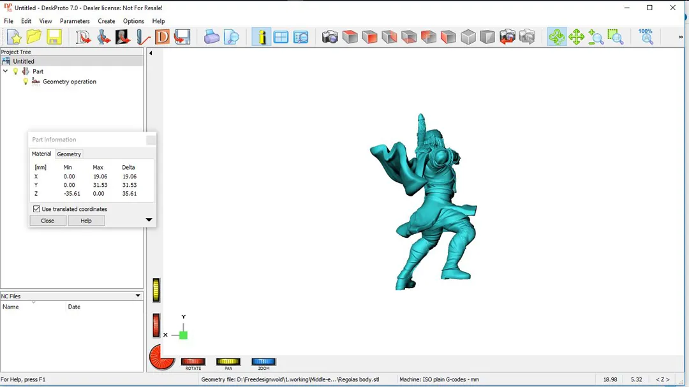Click the Help button in Part Information
689x387 pixels.
pos(86,221)
